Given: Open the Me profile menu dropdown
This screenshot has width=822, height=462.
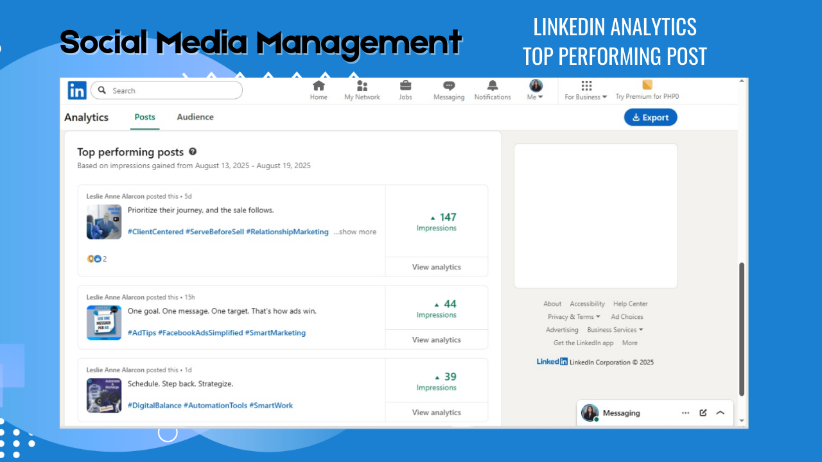Looking at the screenshot, I should (x=536, y=90).
